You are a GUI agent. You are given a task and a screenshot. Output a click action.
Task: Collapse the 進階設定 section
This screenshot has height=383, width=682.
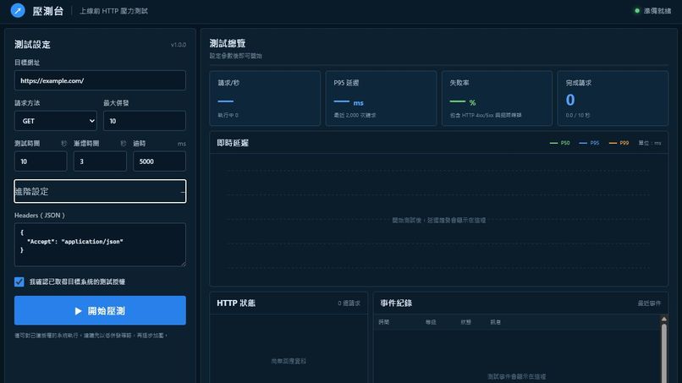tap(100, 191)
